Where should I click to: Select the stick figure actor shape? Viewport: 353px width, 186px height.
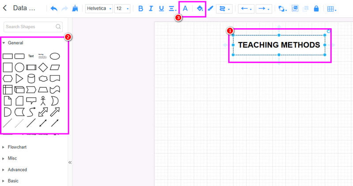point(43,101)
